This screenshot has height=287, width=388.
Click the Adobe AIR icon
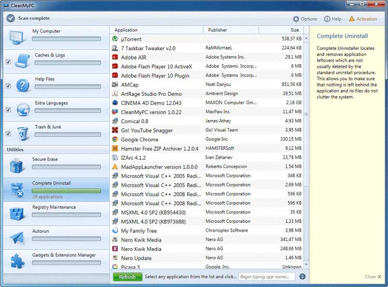[115, 57]
